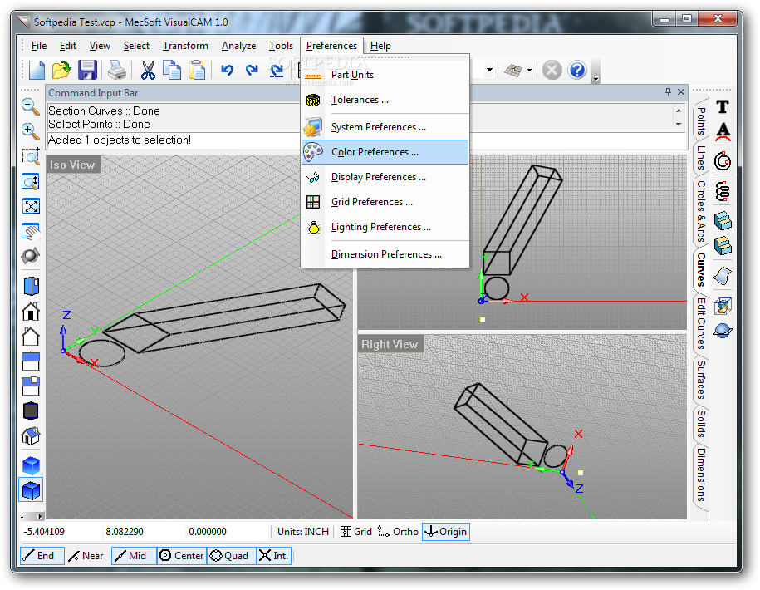
Task: Click the Undo arrow icon
Action: (x=227, y=70)
